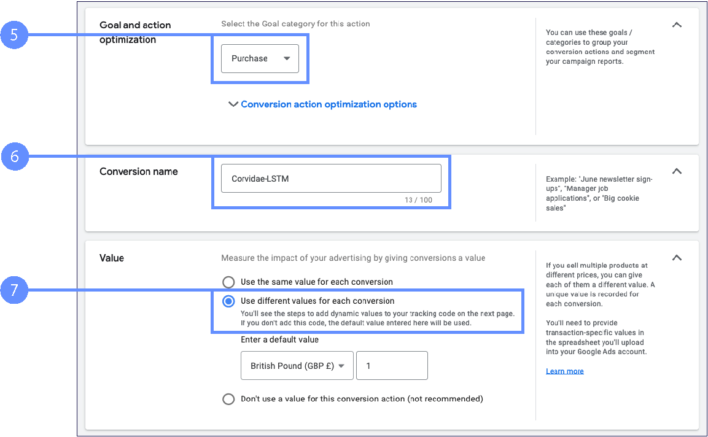Image resolution: width=708 pixels, height=437 pixels.
Task: Open the Purchase goal category dropdown
Action: click(x=260, y=59)
